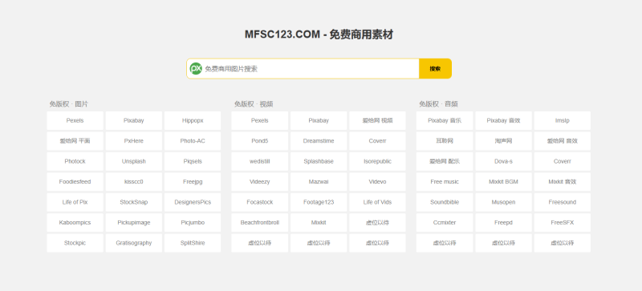The width and height of the screenshot is (642, 291).
Task: Open the Free music link
Action: [x=445, y=182]
